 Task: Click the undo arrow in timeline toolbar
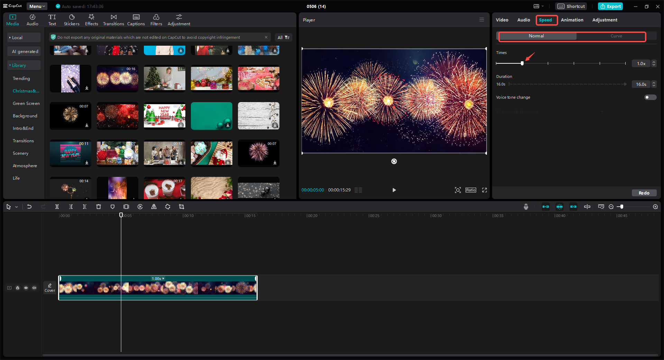click(29, 207)
